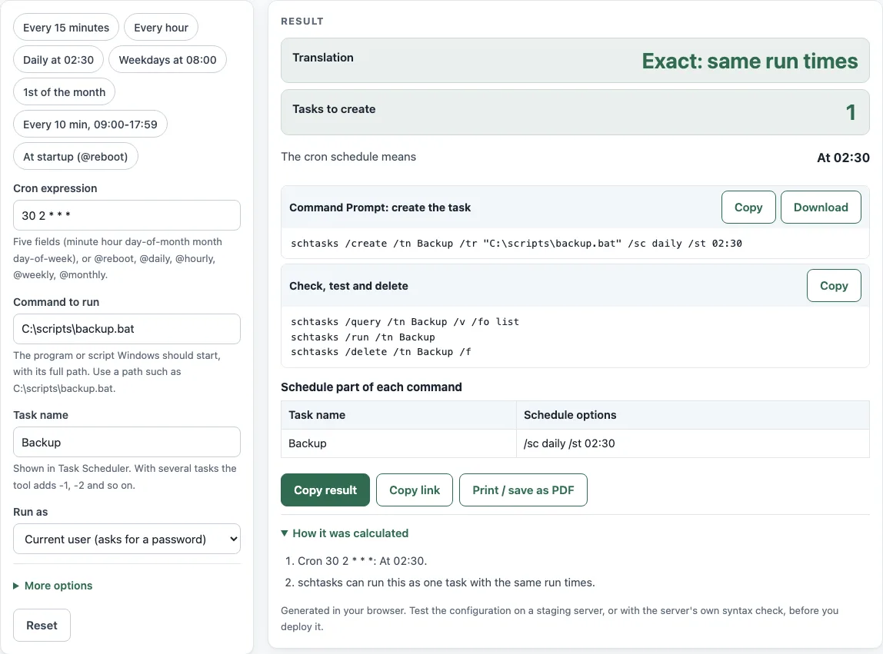Image resolution: width=883 pixels, height=654 pixels.
Task: Click into the Command to run field
Action: coord(127,329)
